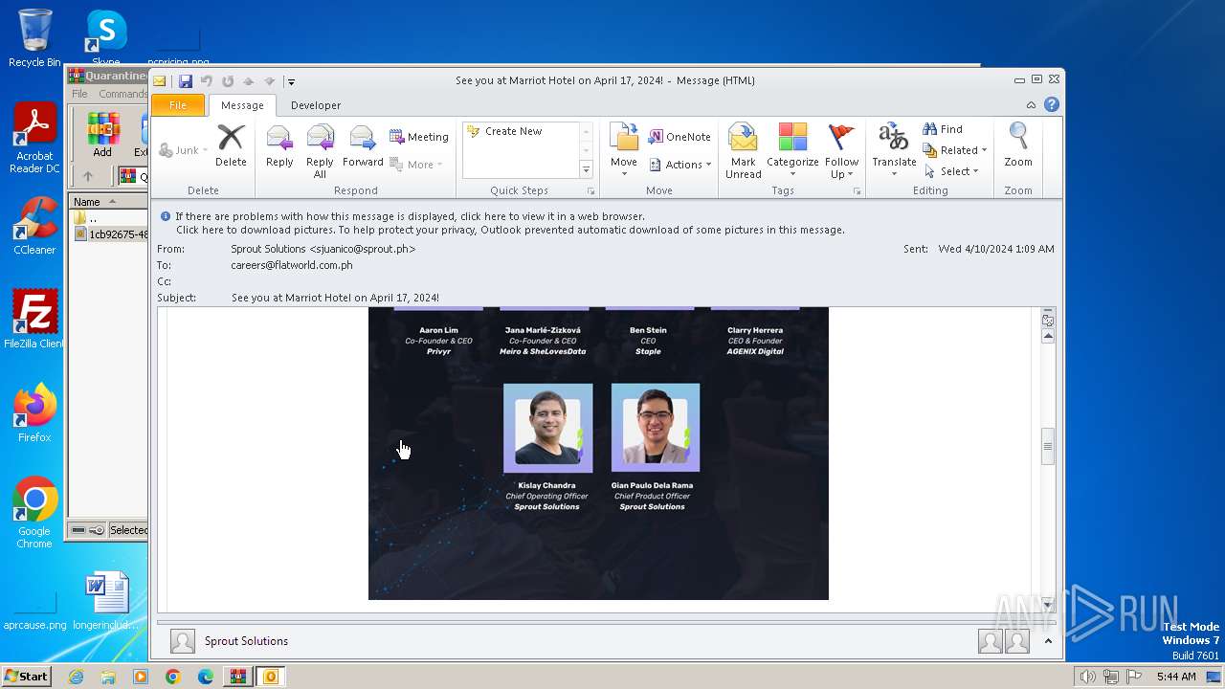1225x689 pixels.
Task: Click the Kislay Chandra speaker photo
Action: pos(547,428)
